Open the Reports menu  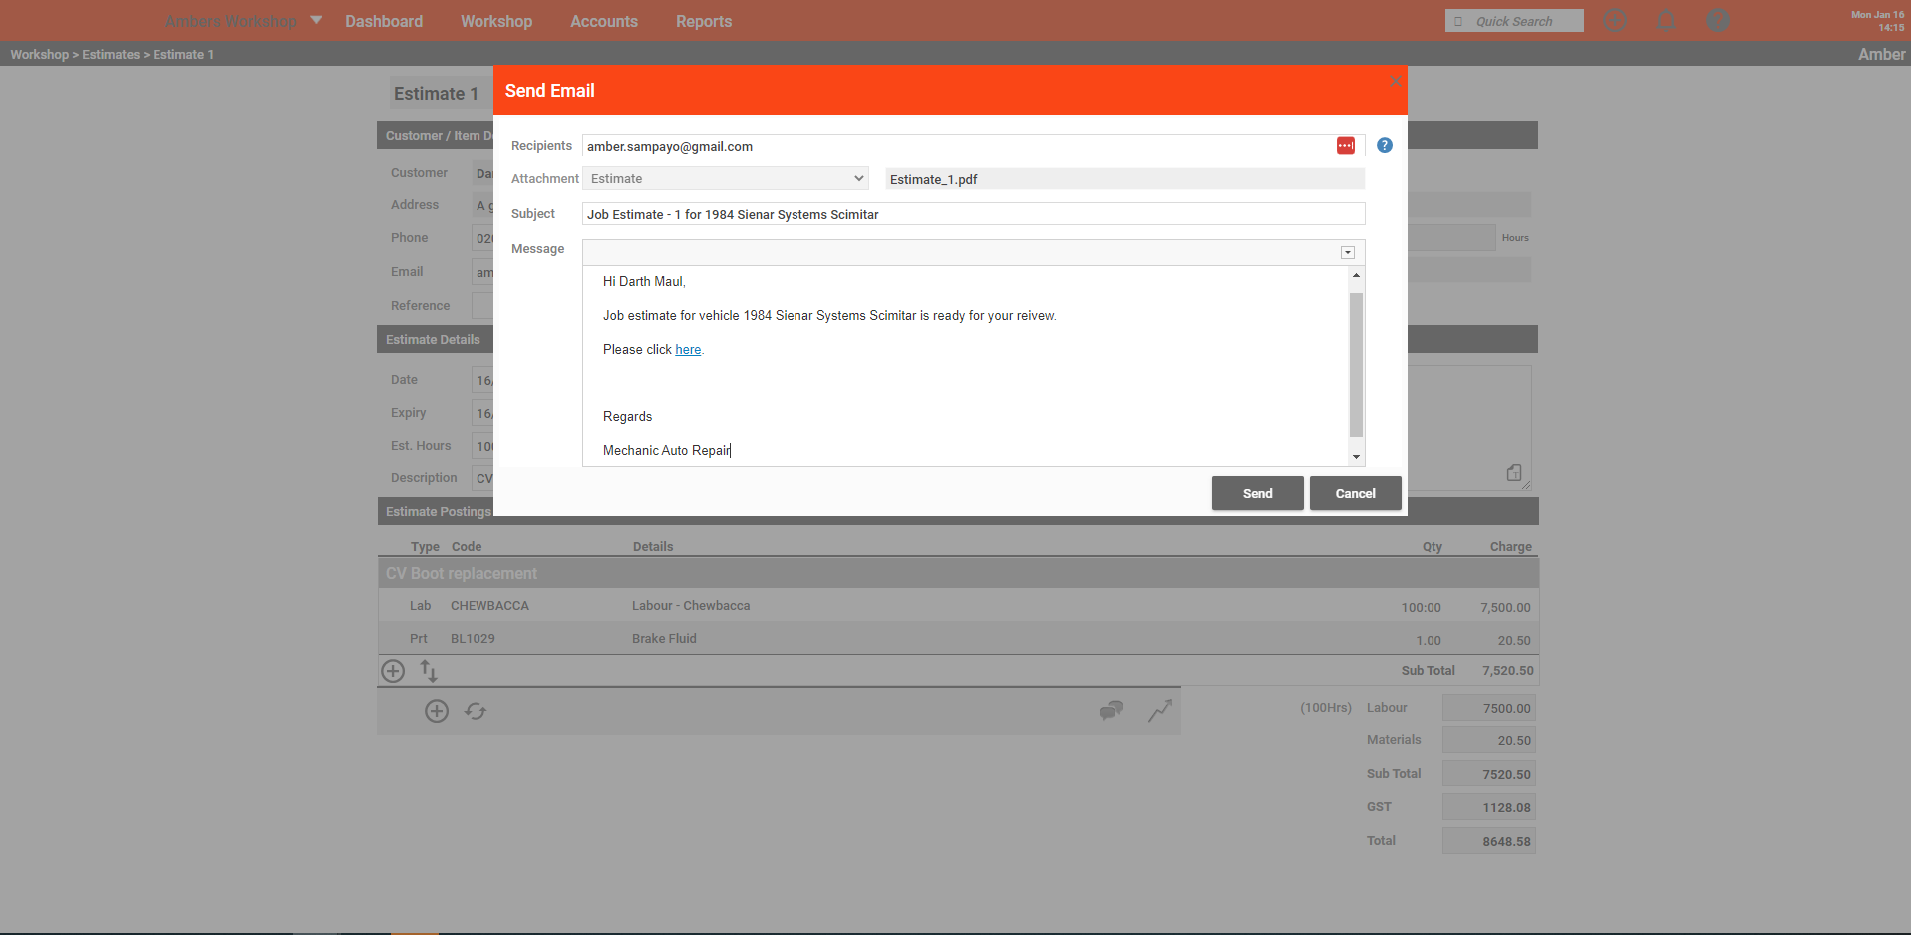703,21
